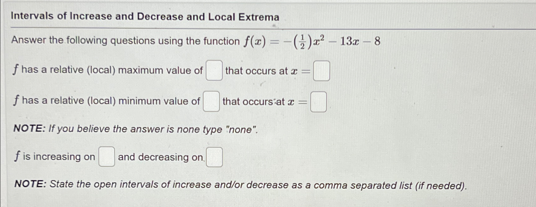Select the x-value box for the minimum
Image resolution: width=536 pixels, height=207 pixels.
click(x=319, y=101)
